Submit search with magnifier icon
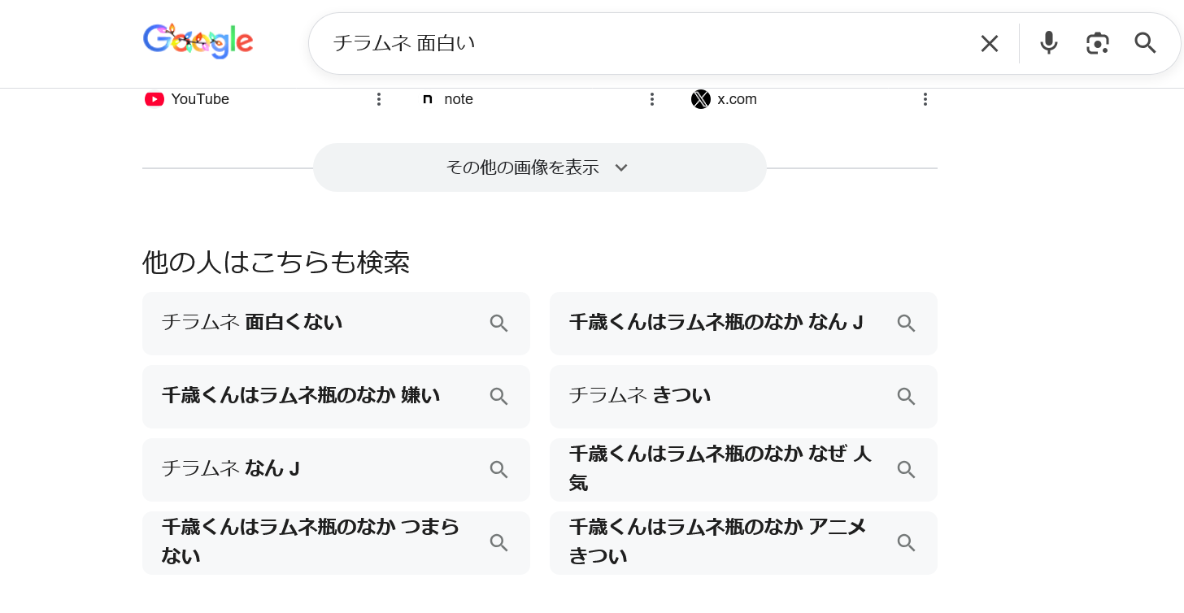1184x613 pixels. (x=1145, y=43)
